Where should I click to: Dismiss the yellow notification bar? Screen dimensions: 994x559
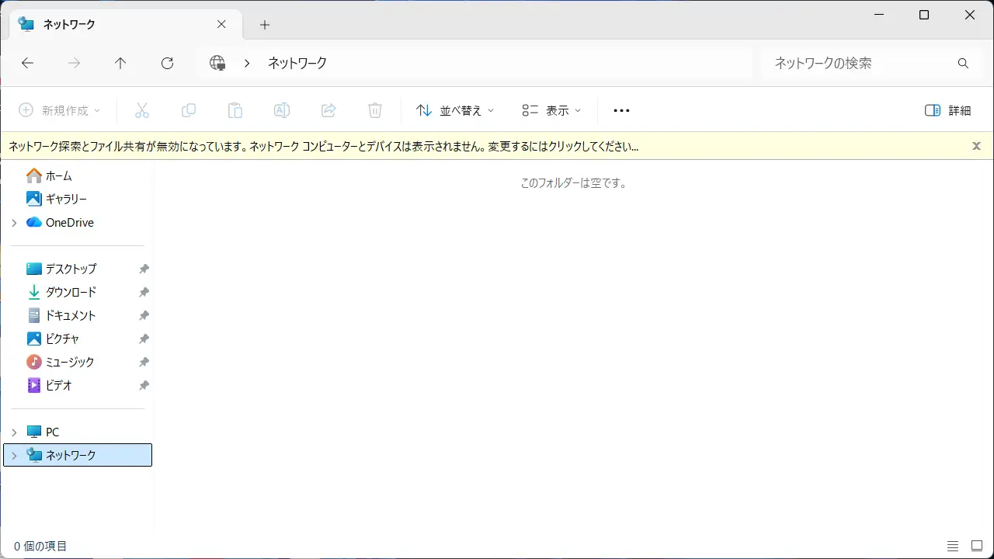coord(976,146)
